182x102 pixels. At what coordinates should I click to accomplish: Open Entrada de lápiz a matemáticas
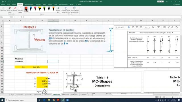pyautogui.click(x=75, y=10)
